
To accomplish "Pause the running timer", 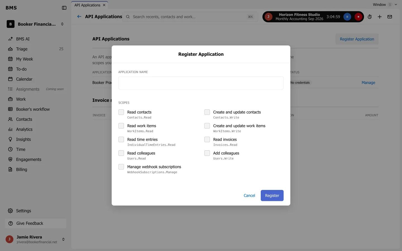I will coord(347,17).
